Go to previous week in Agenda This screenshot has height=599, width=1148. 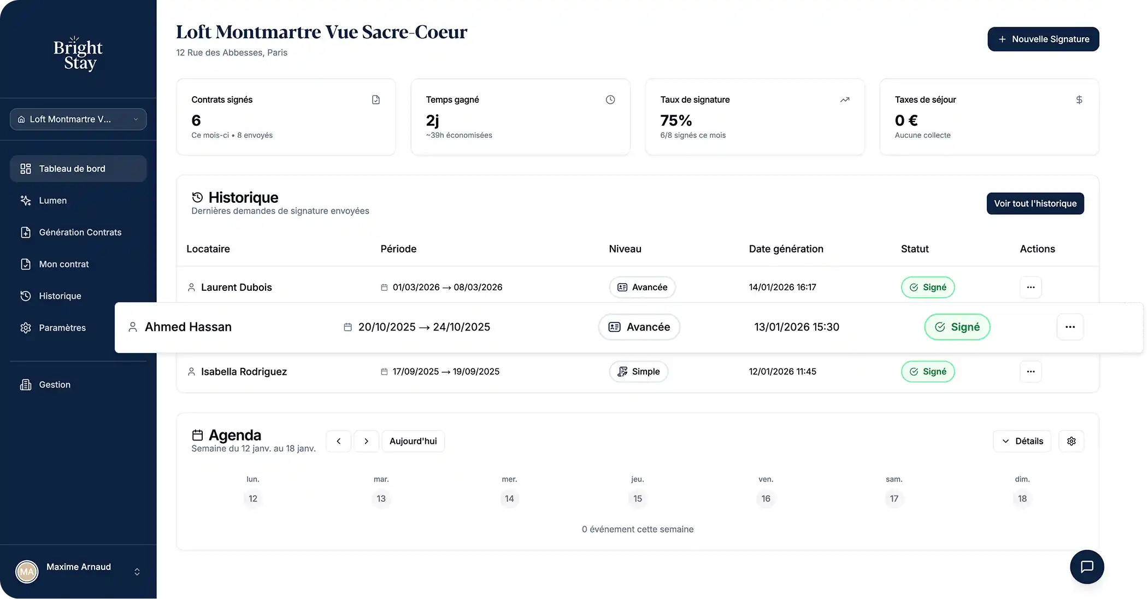tap(339, 441)
